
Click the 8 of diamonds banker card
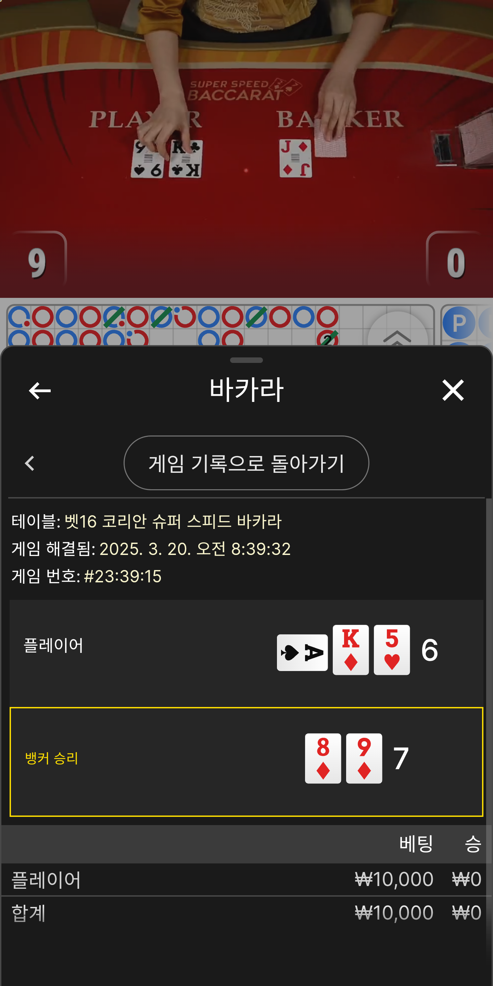click(323, 758)
